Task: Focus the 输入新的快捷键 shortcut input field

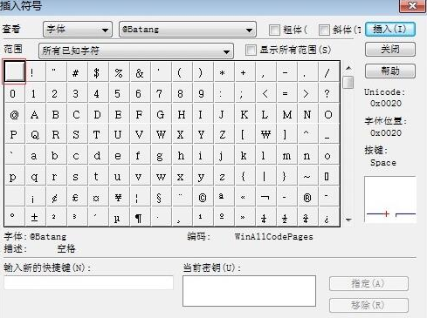Action: 89,282
